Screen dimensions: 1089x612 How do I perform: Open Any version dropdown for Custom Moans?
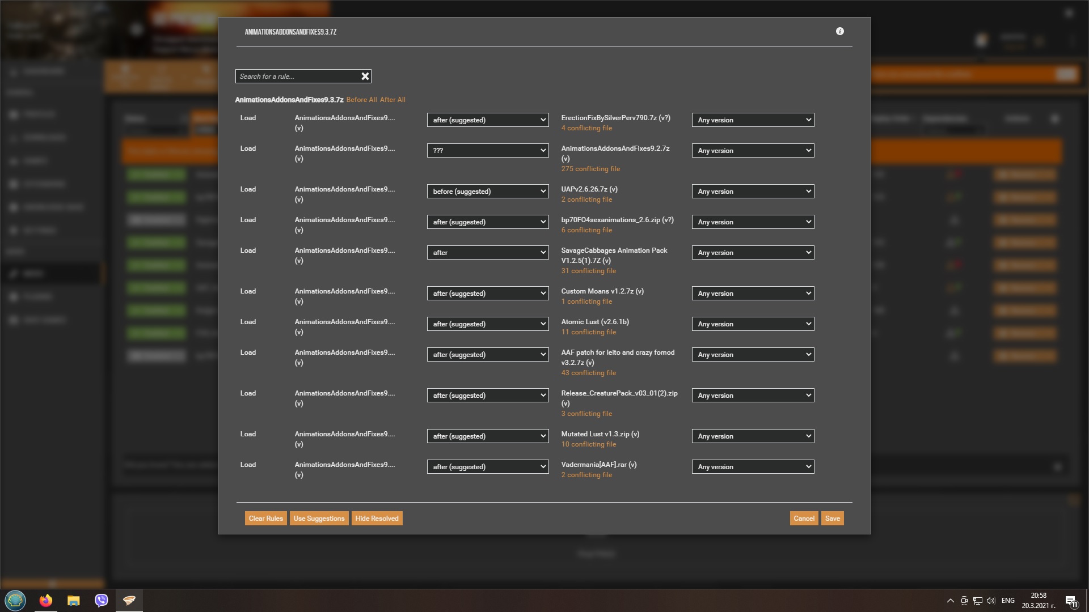753,294
